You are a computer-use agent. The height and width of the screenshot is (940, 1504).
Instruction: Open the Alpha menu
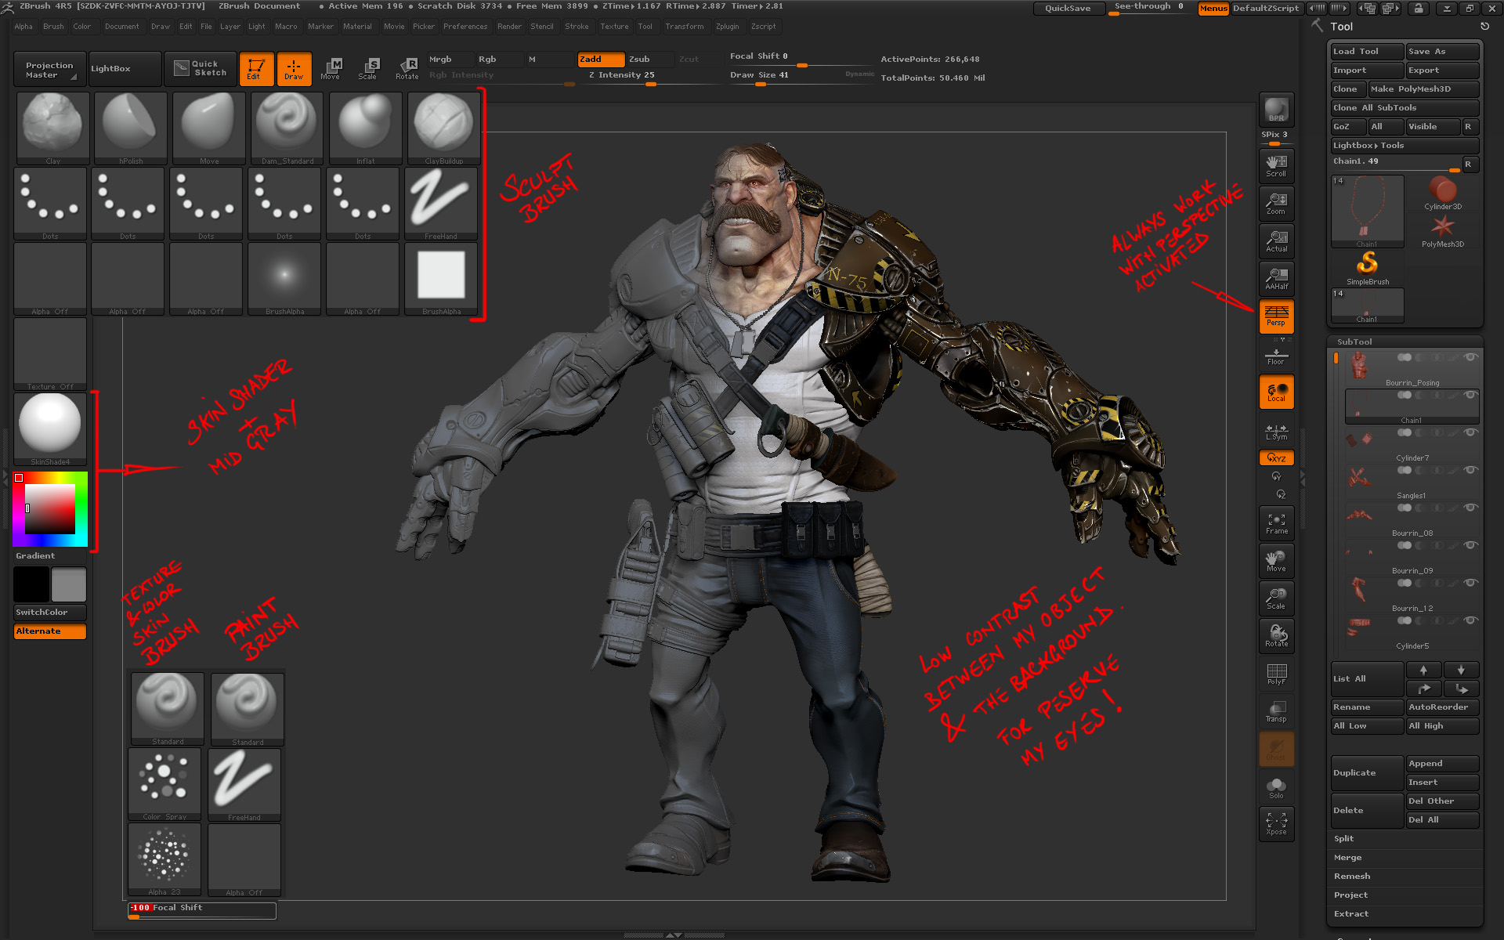[x=23, y=27]
